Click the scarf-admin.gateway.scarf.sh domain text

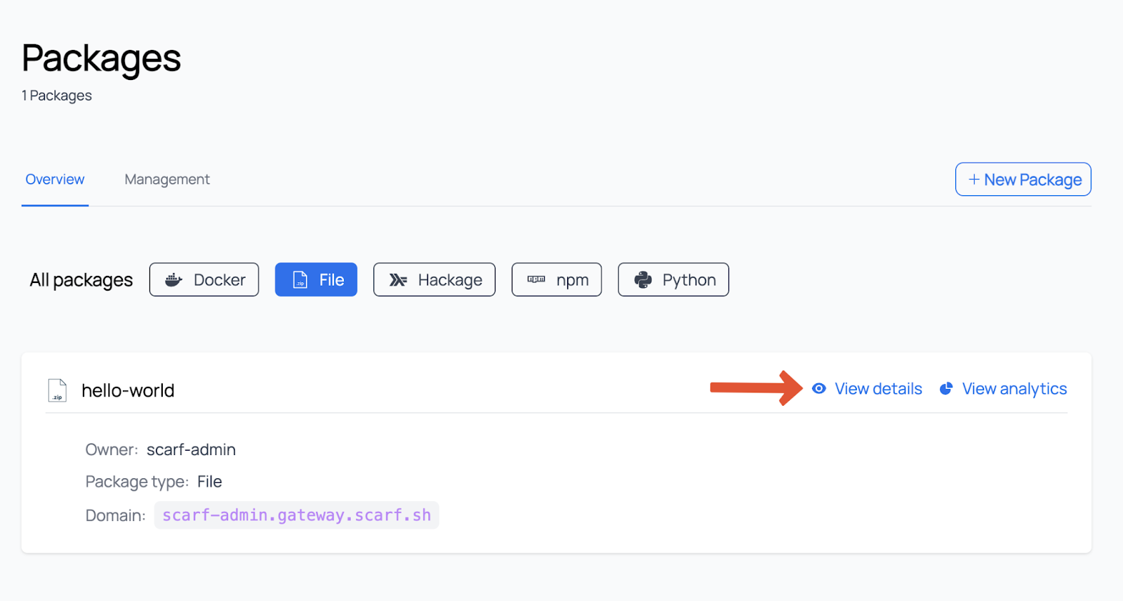tap(296, 515)
